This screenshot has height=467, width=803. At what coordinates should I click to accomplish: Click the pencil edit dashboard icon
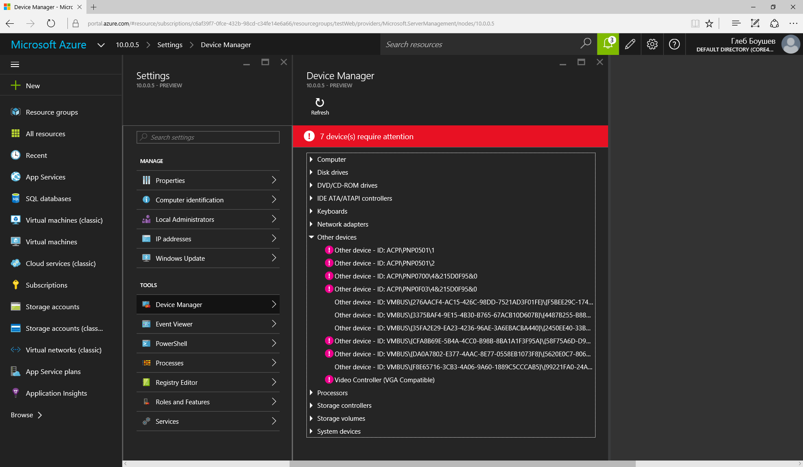tap(630, 44)
